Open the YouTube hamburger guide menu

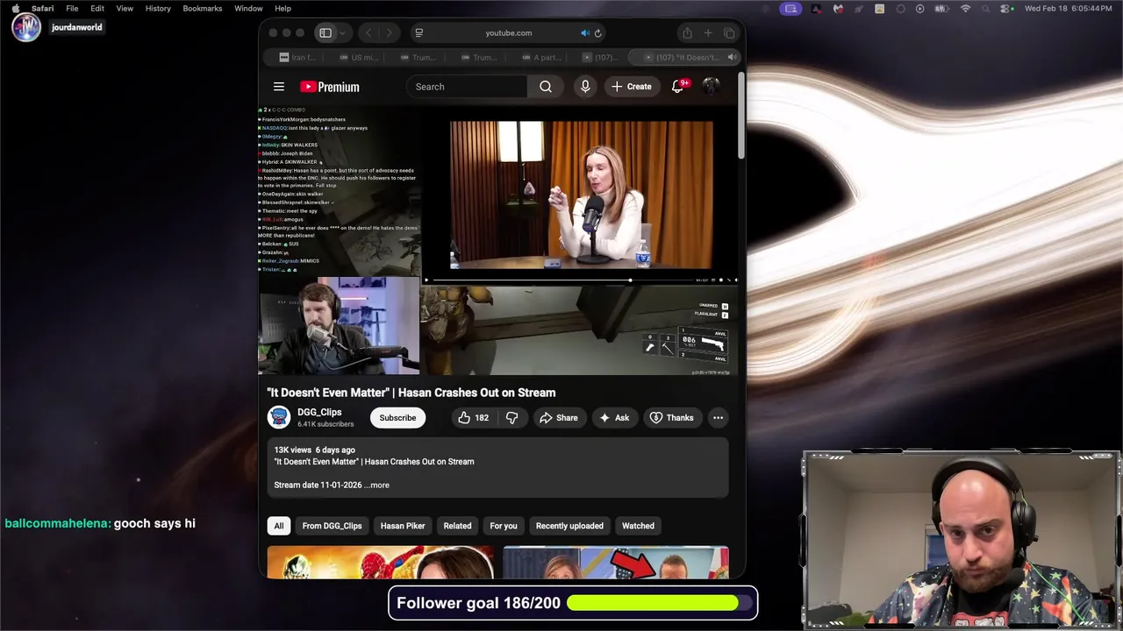pyautogui.click(x=279, y=87)
